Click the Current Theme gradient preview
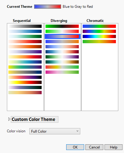The image size is (124, 153). [x=48, y=7]
